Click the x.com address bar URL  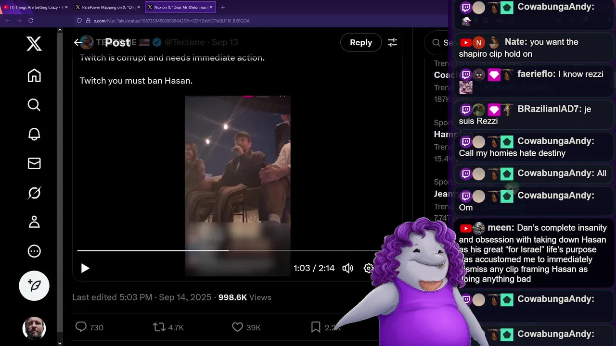tap(171, 21)
